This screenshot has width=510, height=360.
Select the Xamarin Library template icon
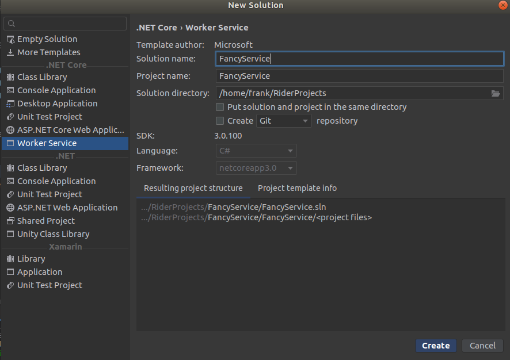[10, 259]
